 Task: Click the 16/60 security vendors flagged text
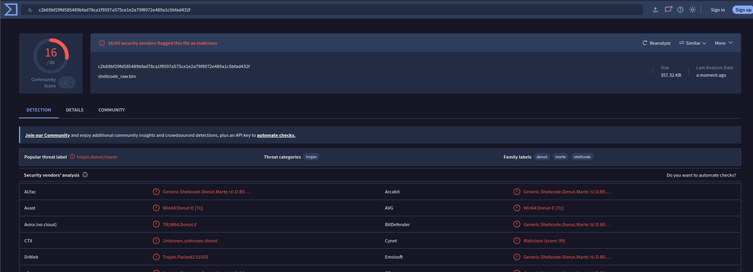163,43
